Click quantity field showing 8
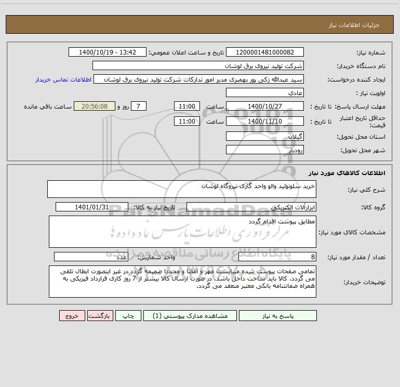The height and width of the screenshot is (387, 400). (x=277, y=257)
